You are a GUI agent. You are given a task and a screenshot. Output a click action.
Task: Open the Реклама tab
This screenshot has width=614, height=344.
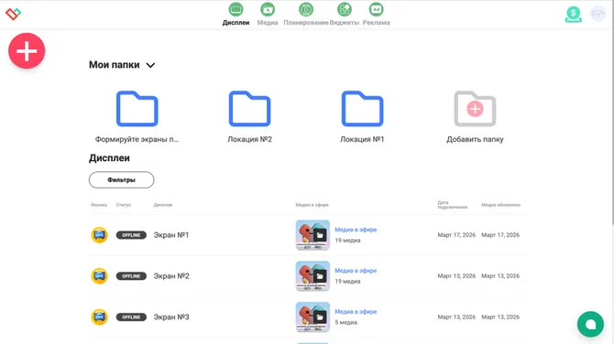click(376, 14)
